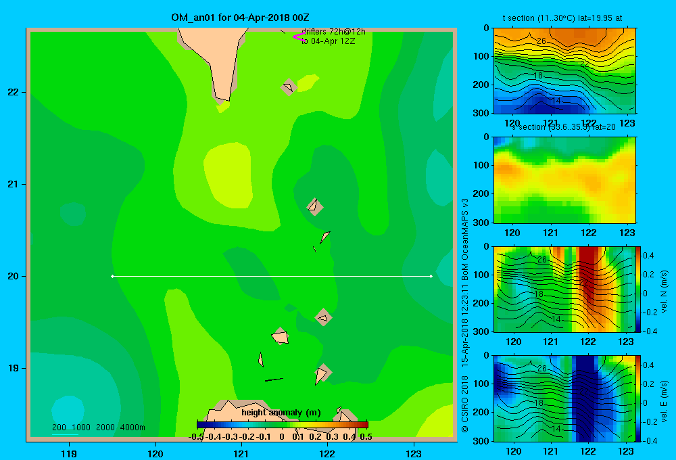Click the vertical "© CSIRO 2018" copyright text
The image size is (676, 460).
point(465,404)
